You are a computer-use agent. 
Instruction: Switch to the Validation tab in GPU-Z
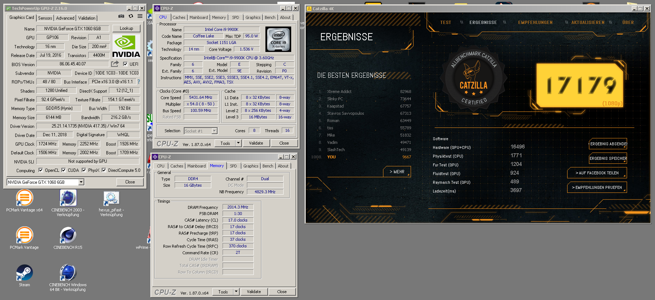tap(87, 18)
